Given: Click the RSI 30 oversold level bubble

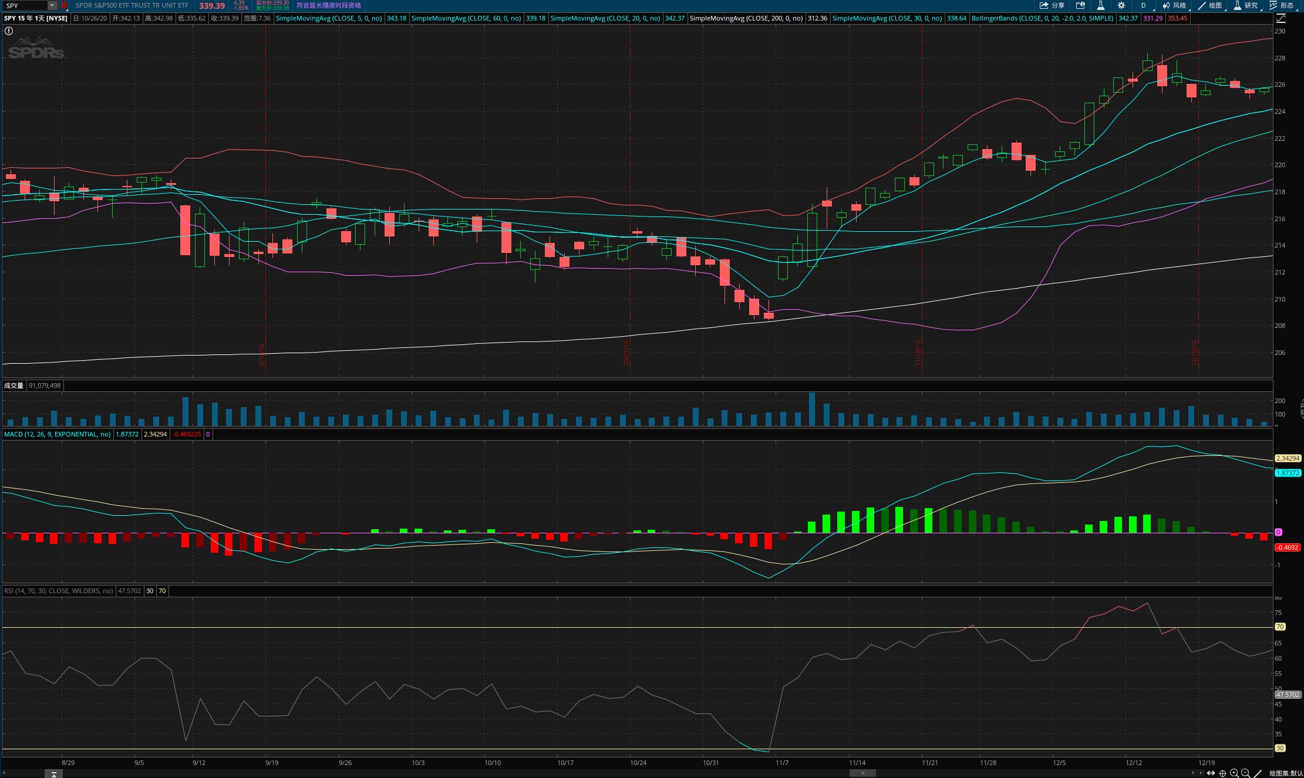Looking at the screenshot, I should coord(1280,748).
